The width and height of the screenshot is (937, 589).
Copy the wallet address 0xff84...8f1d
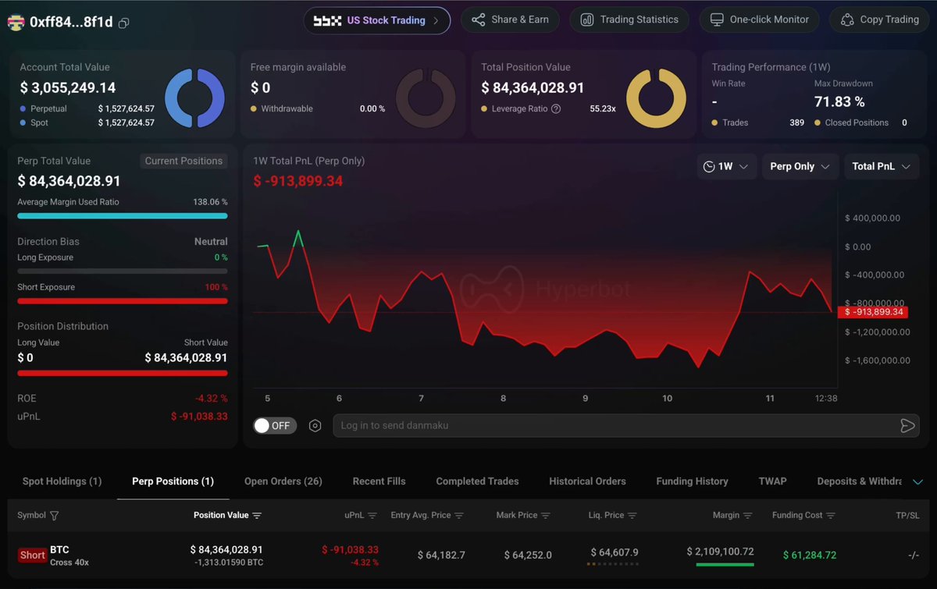pos(123,23)
